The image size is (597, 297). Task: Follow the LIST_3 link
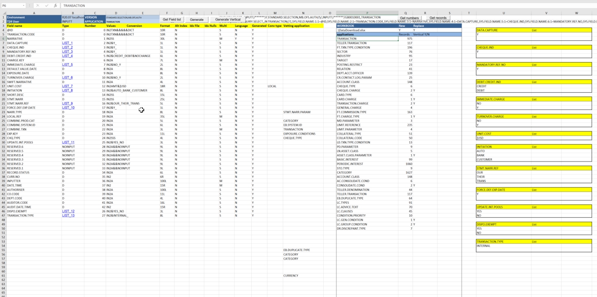click(67, 52)
